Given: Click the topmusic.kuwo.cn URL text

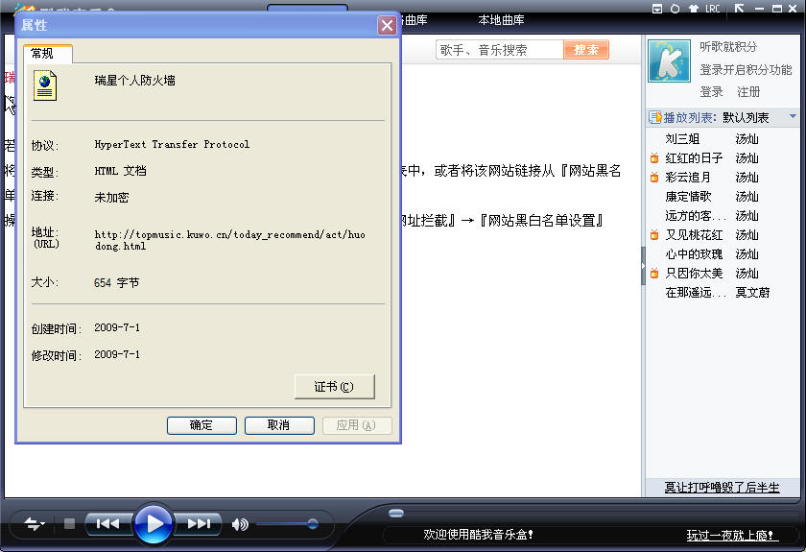Looking at the screenshot, I should pos(229,240).
